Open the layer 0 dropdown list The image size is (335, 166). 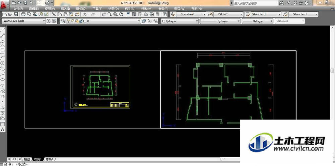(103, 21)
